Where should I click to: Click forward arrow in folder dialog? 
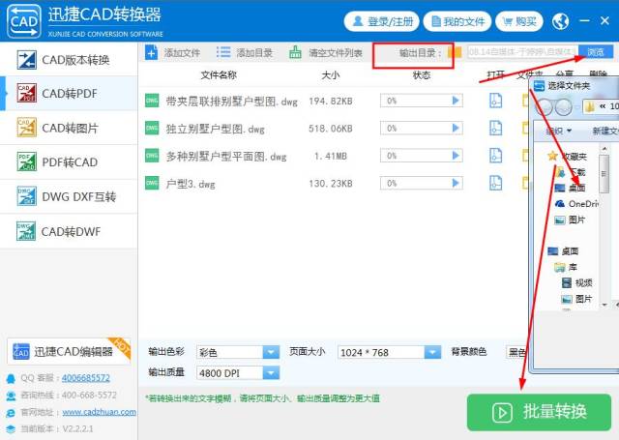[x=563, y=106]
